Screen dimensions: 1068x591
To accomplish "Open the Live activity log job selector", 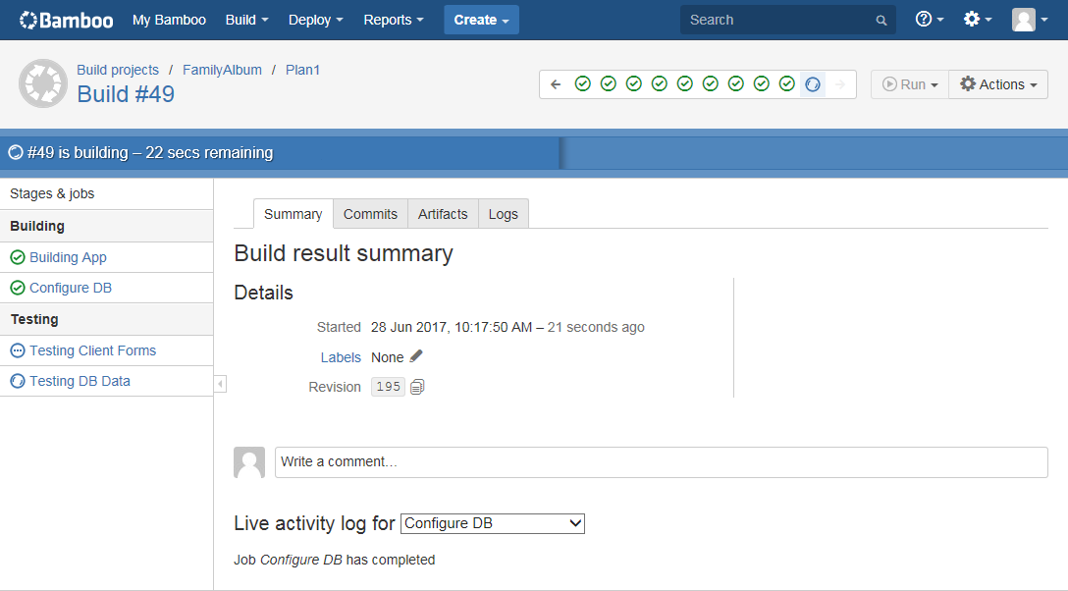I will (x=492, y=523).
